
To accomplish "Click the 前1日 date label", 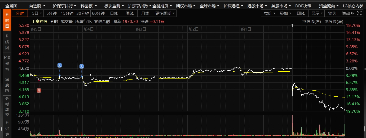I will point(246,29).
